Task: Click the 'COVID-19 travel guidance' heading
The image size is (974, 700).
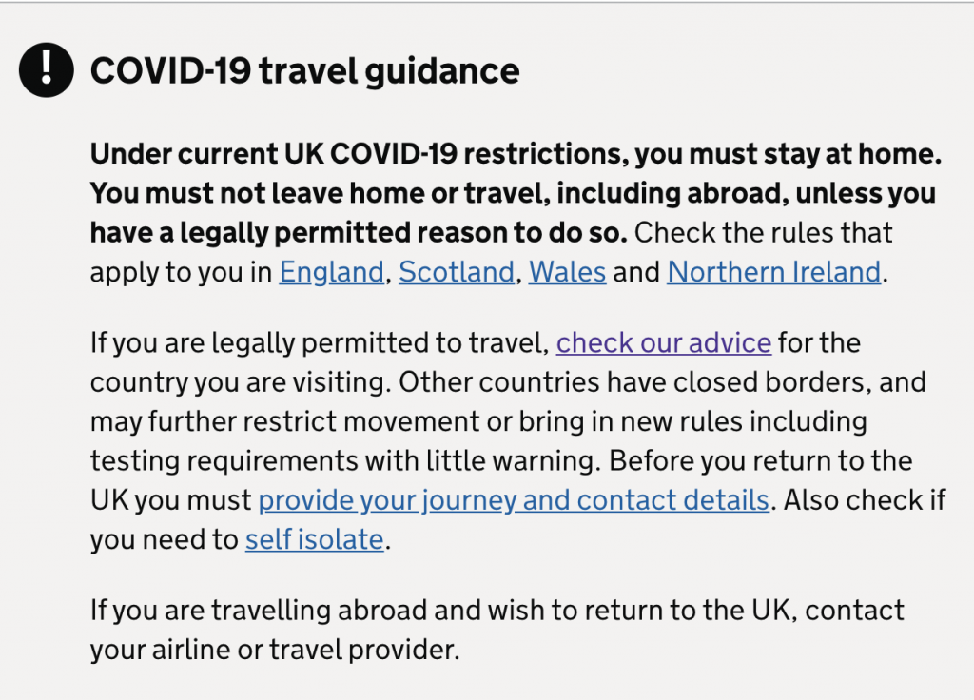Action: pos(304,70)
